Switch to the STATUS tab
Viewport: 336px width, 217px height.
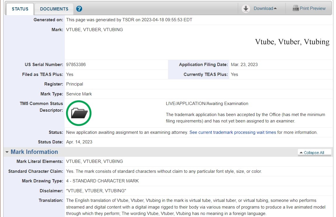click(x=20, y=9)
